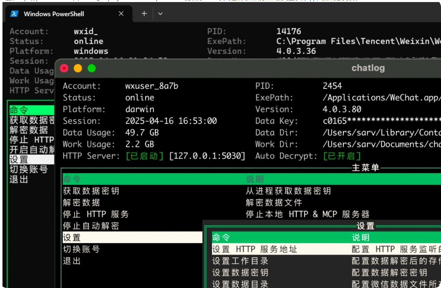Choose 退出 in the chatlog main menu
Viewport: 441px width, 288px height.
72,261
